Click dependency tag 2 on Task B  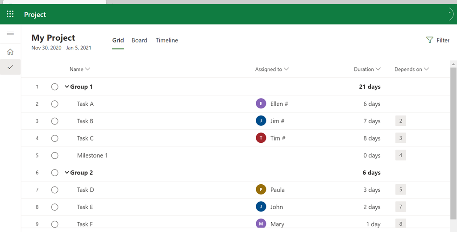400,121
